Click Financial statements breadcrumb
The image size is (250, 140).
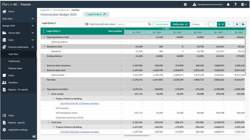coord(61,10)
